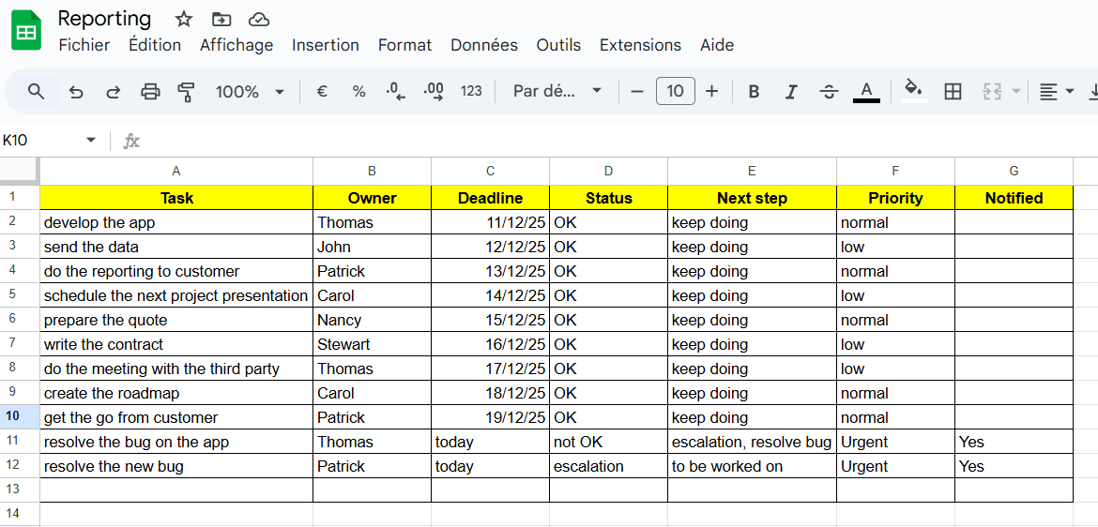Viewport: 1098px width, 527px height.
Task: Open the name box dropdown arrow
Action: (91, 140)
